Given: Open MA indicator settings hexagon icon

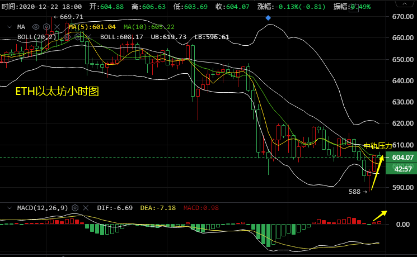Looking at the screenshot, I should tap(46, 27).
